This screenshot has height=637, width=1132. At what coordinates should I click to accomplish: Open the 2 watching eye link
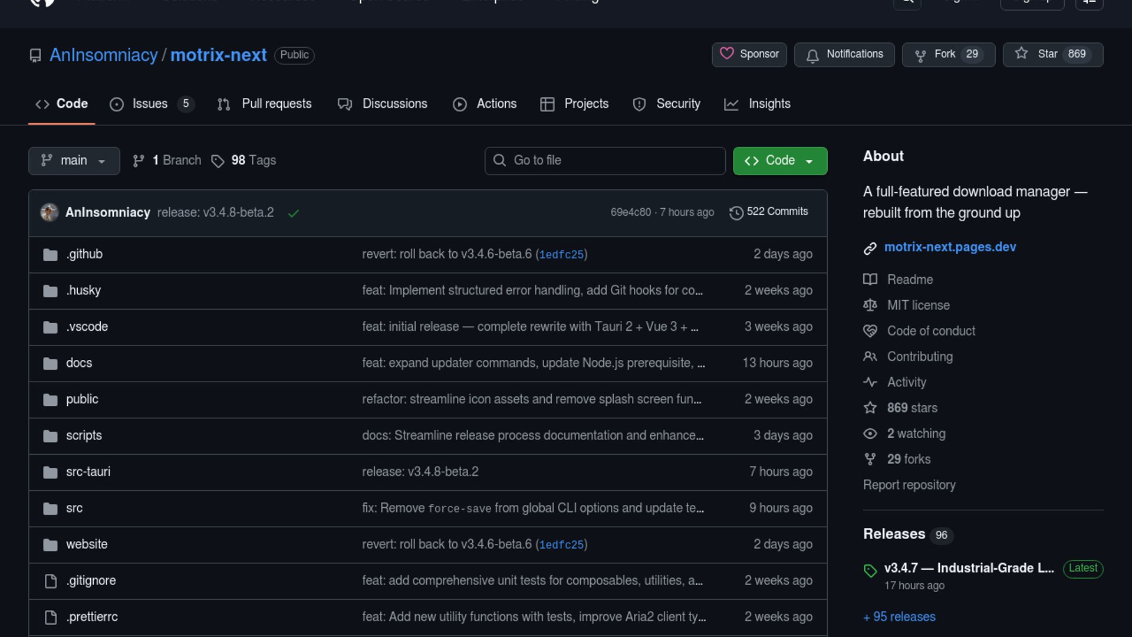916,434
